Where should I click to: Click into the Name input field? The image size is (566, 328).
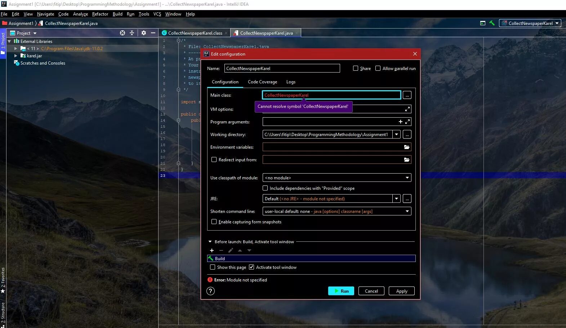click(282, 68)
